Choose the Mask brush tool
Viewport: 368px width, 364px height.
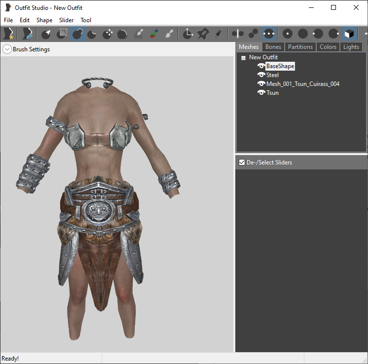(x=62, y=34)
